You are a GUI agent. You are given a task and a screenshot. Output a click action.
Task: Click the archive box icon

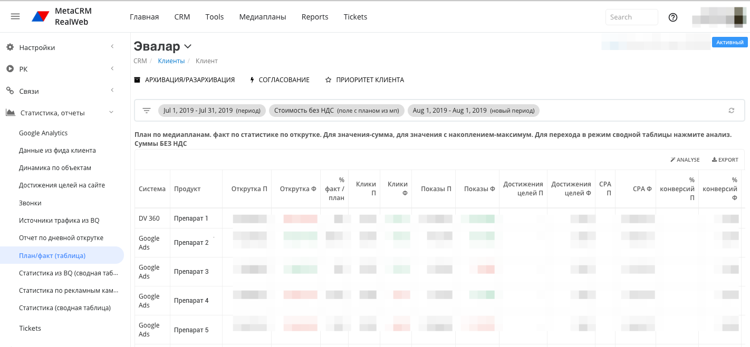tap(137, 80)
